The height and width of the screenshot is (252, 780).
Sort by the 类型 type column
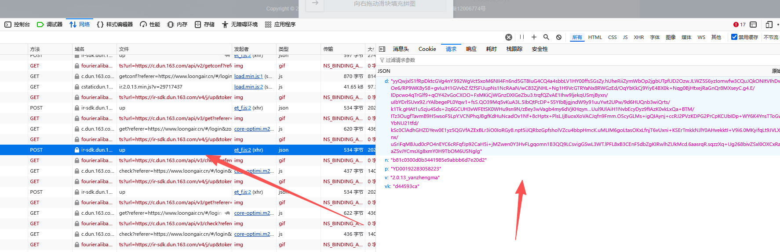coord(299,49)
